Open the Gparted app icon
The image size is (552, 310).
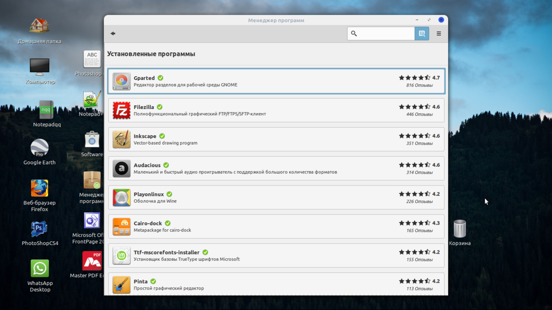coord(121,81)
